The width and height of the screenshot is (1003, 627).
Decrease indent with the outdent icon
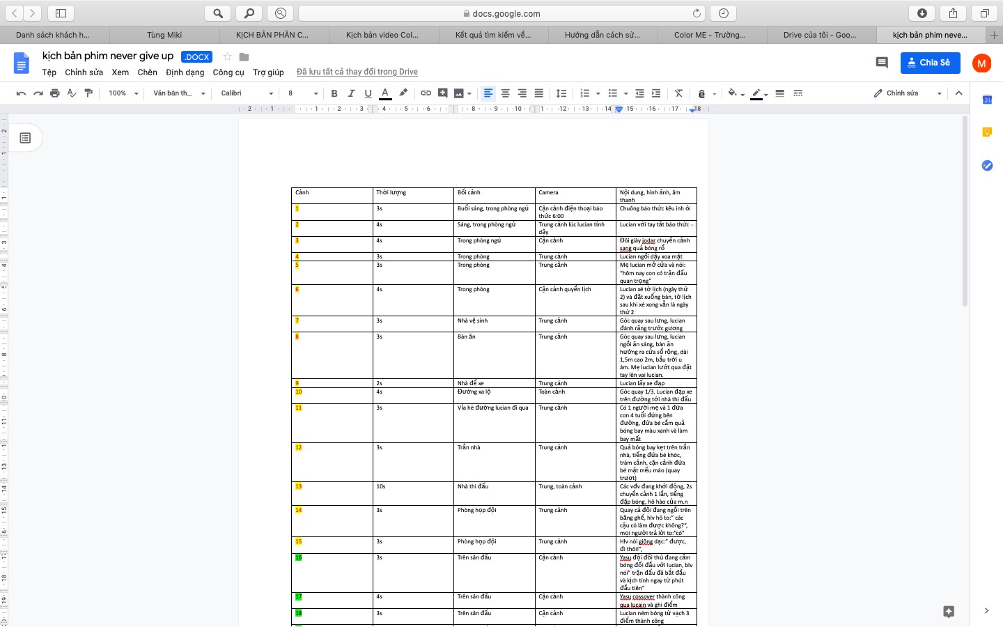point(639,93)
